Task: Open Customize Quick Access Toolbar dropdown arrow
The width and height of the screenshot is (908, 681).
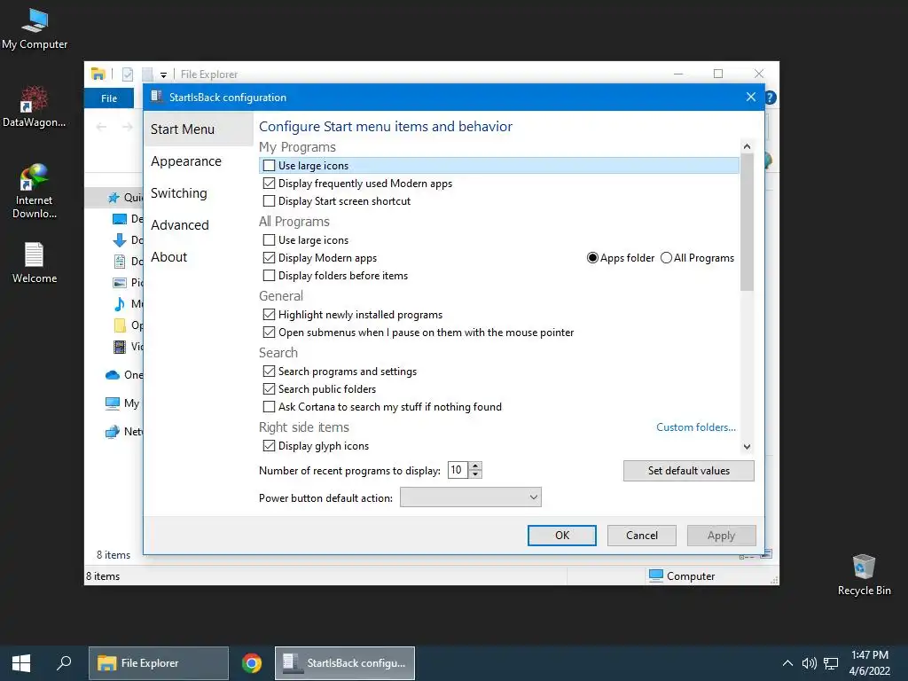Action: pyautogui.click(x=164, y=74)
